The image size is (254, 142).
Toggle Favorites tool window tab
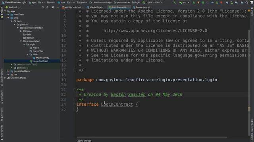pos(2,114)
